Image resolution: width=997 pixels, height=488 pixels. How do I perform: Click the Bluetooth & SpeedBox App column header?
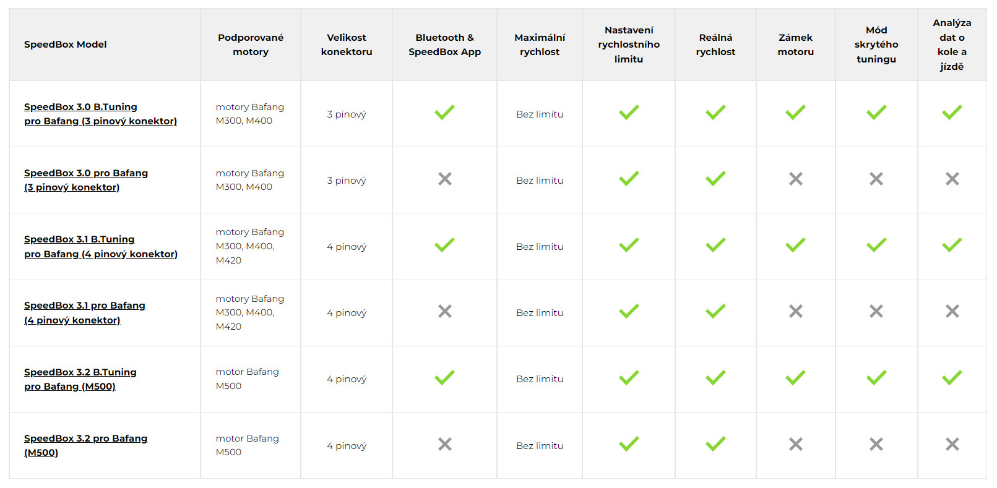(444, 45)
